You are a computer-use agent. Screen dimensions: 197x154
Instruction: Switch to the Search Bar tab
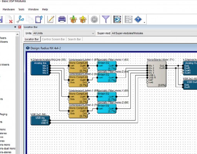[74, 39]
